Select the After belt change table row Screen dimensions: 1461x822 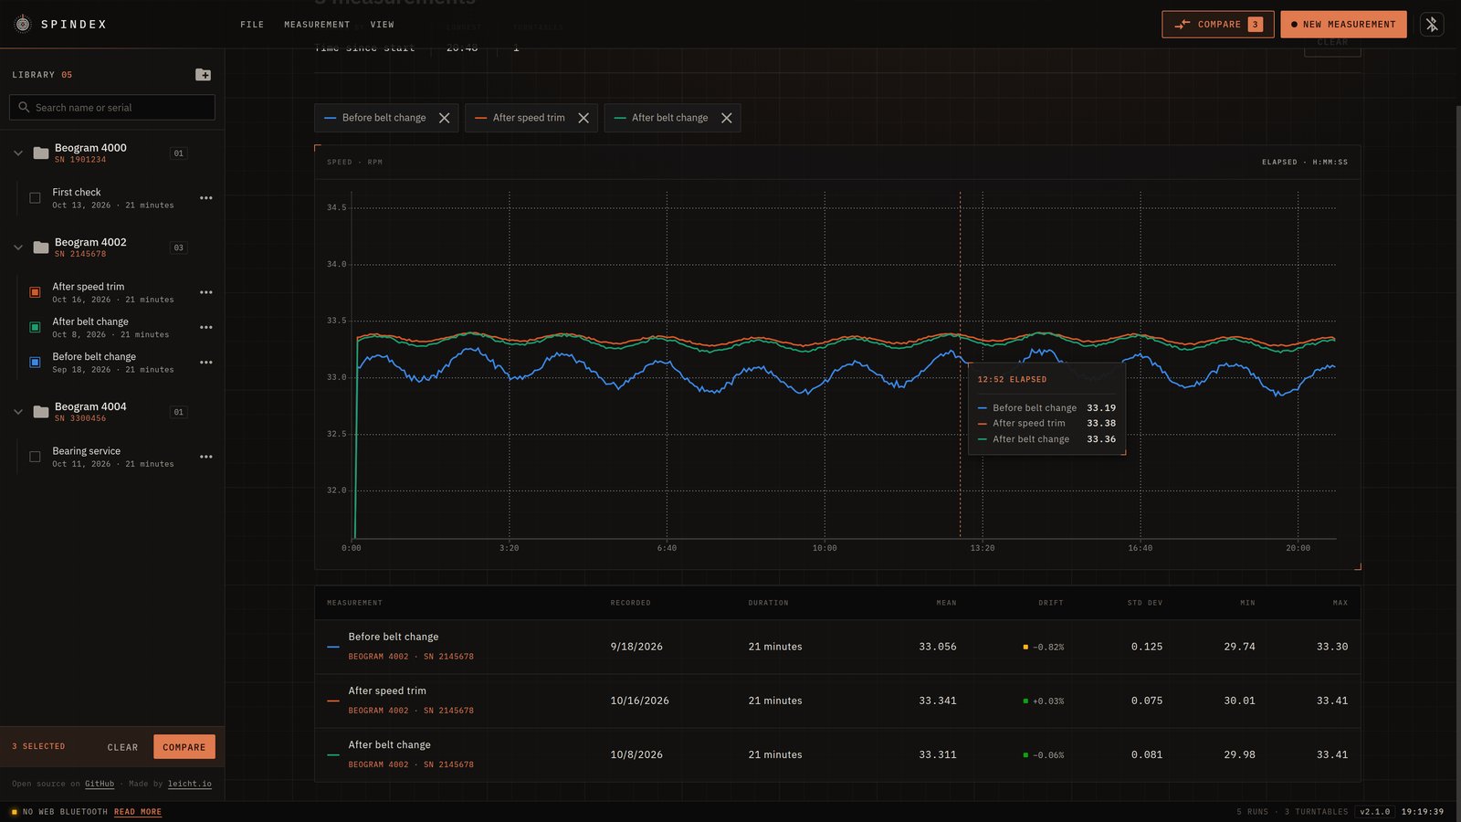point(837,754)
